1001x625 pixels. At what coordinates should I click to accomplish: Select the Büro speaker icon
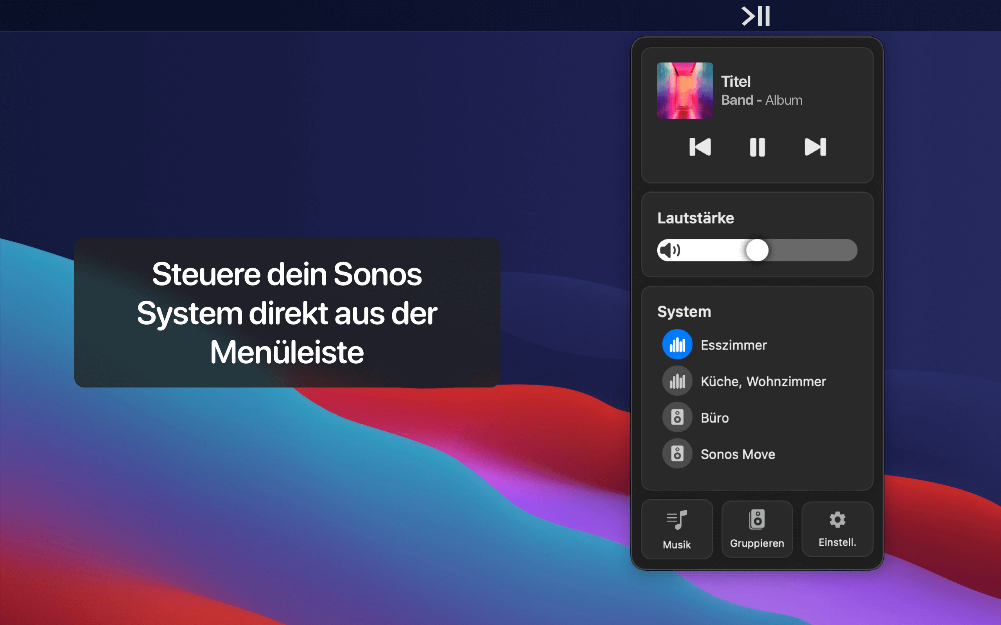point(677,417)
